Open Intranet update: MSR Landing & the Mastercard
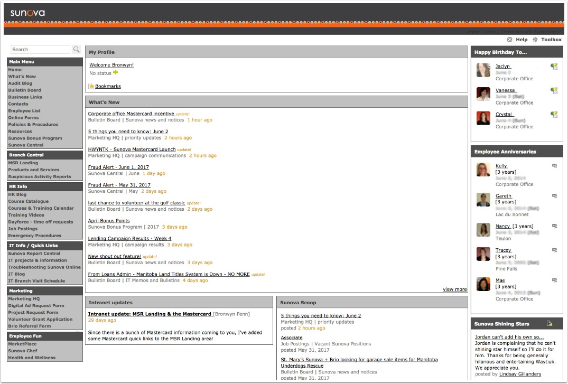This screenshot has height=384, width=568. 150,314
